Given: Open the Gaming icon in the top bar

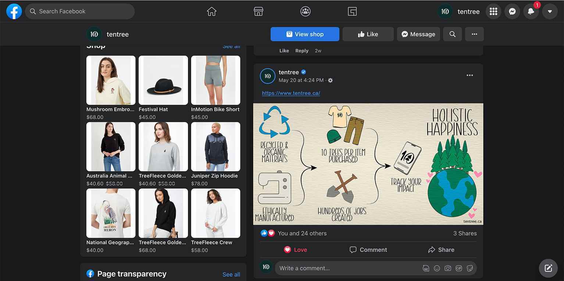Looking at the screenshot, I should click(352, 11).
